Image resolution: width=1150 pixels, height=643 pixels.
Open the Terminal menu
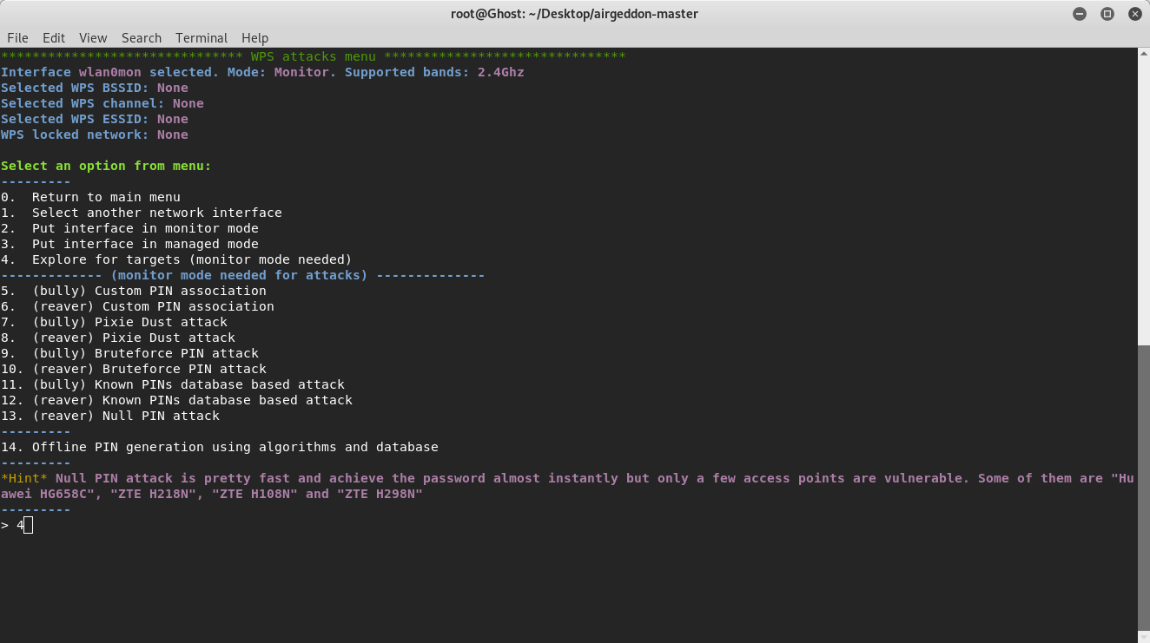coord(202,38)
